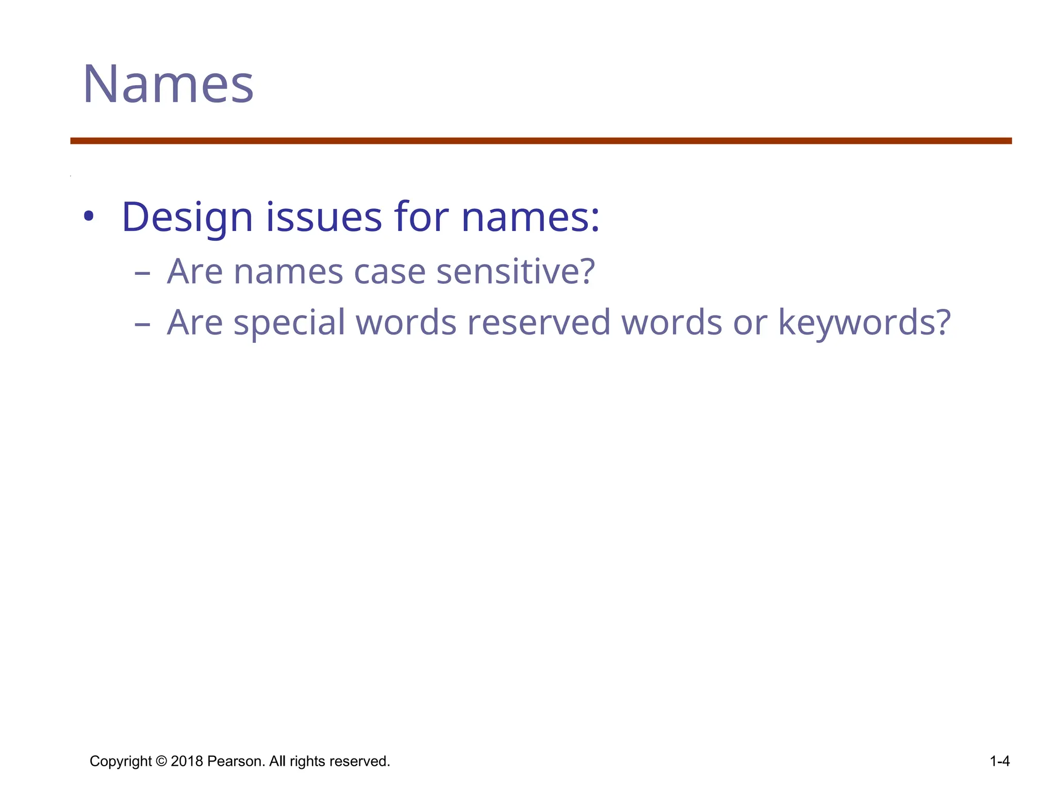Click 'Pearson' in the footer text
This screenshot has height=792, width=1056.
[x=236, y=761]
